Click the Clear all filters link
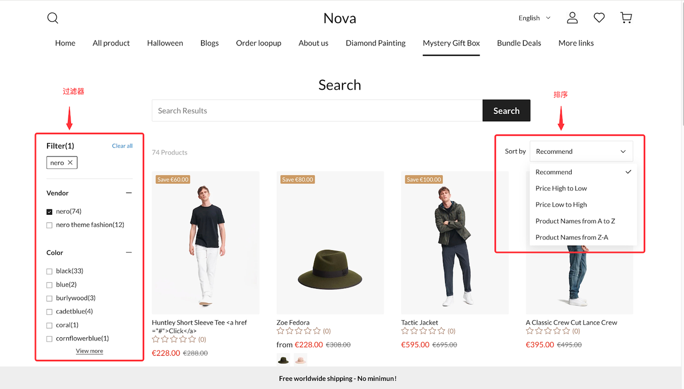 (x=122, y=146)
